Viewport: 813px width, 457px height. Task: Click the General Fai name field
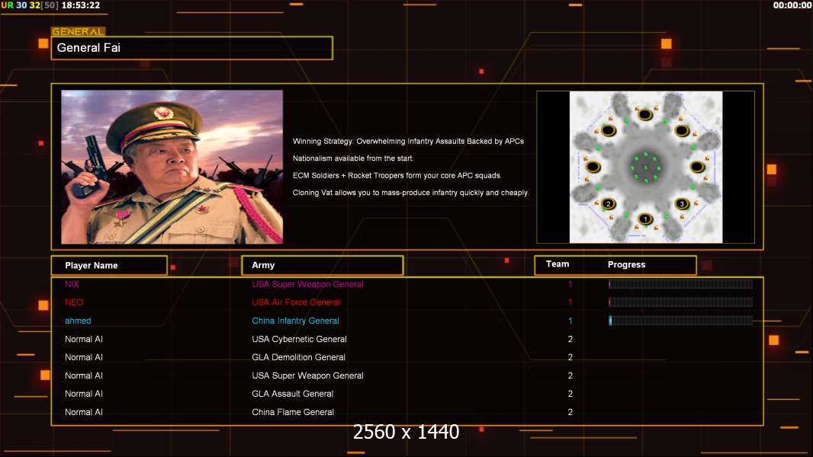[x=192, y=48]
